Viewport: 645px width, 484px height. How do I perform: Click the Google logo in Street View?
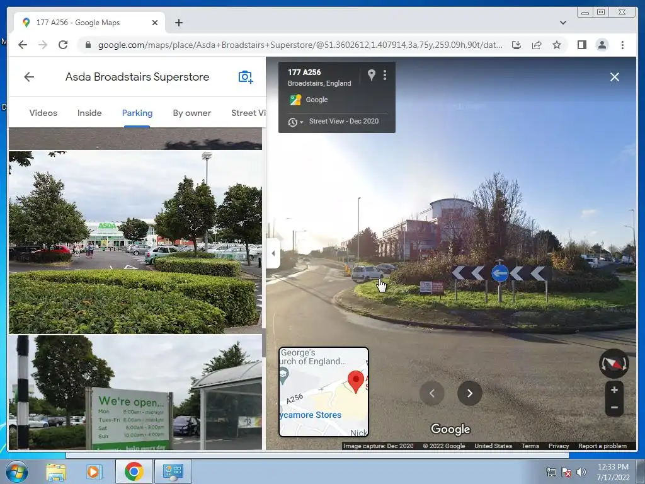point(450,429)
